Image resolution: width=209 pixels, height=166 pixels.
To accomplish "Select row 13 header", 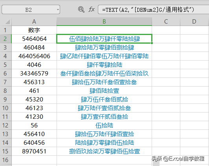I will pyautogui.click(x=5, y=134).
